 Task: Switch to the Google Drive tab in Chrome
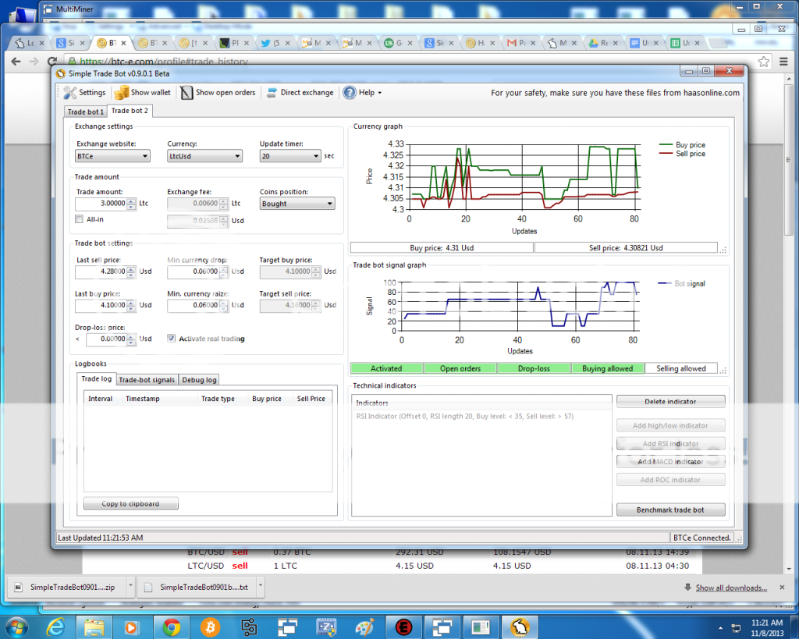coord(605,44)
